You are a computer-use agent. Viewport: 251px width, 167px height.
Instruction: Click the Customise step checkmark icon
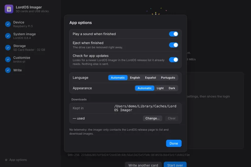(x=8, y=60)
